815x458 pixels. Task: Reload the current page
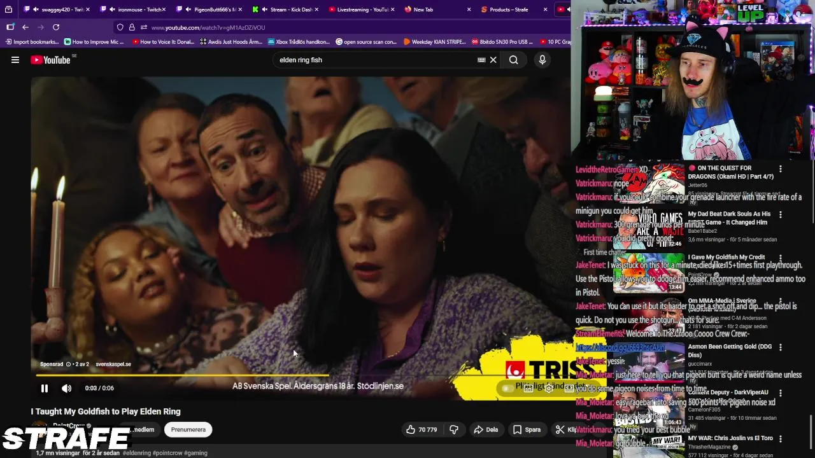pyautogui.click(x=56, y=27)
